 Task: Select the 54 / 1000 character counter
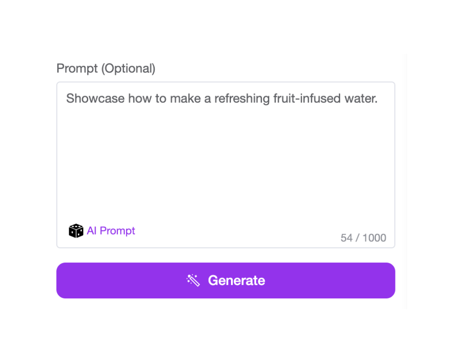(x=364, y=238)
